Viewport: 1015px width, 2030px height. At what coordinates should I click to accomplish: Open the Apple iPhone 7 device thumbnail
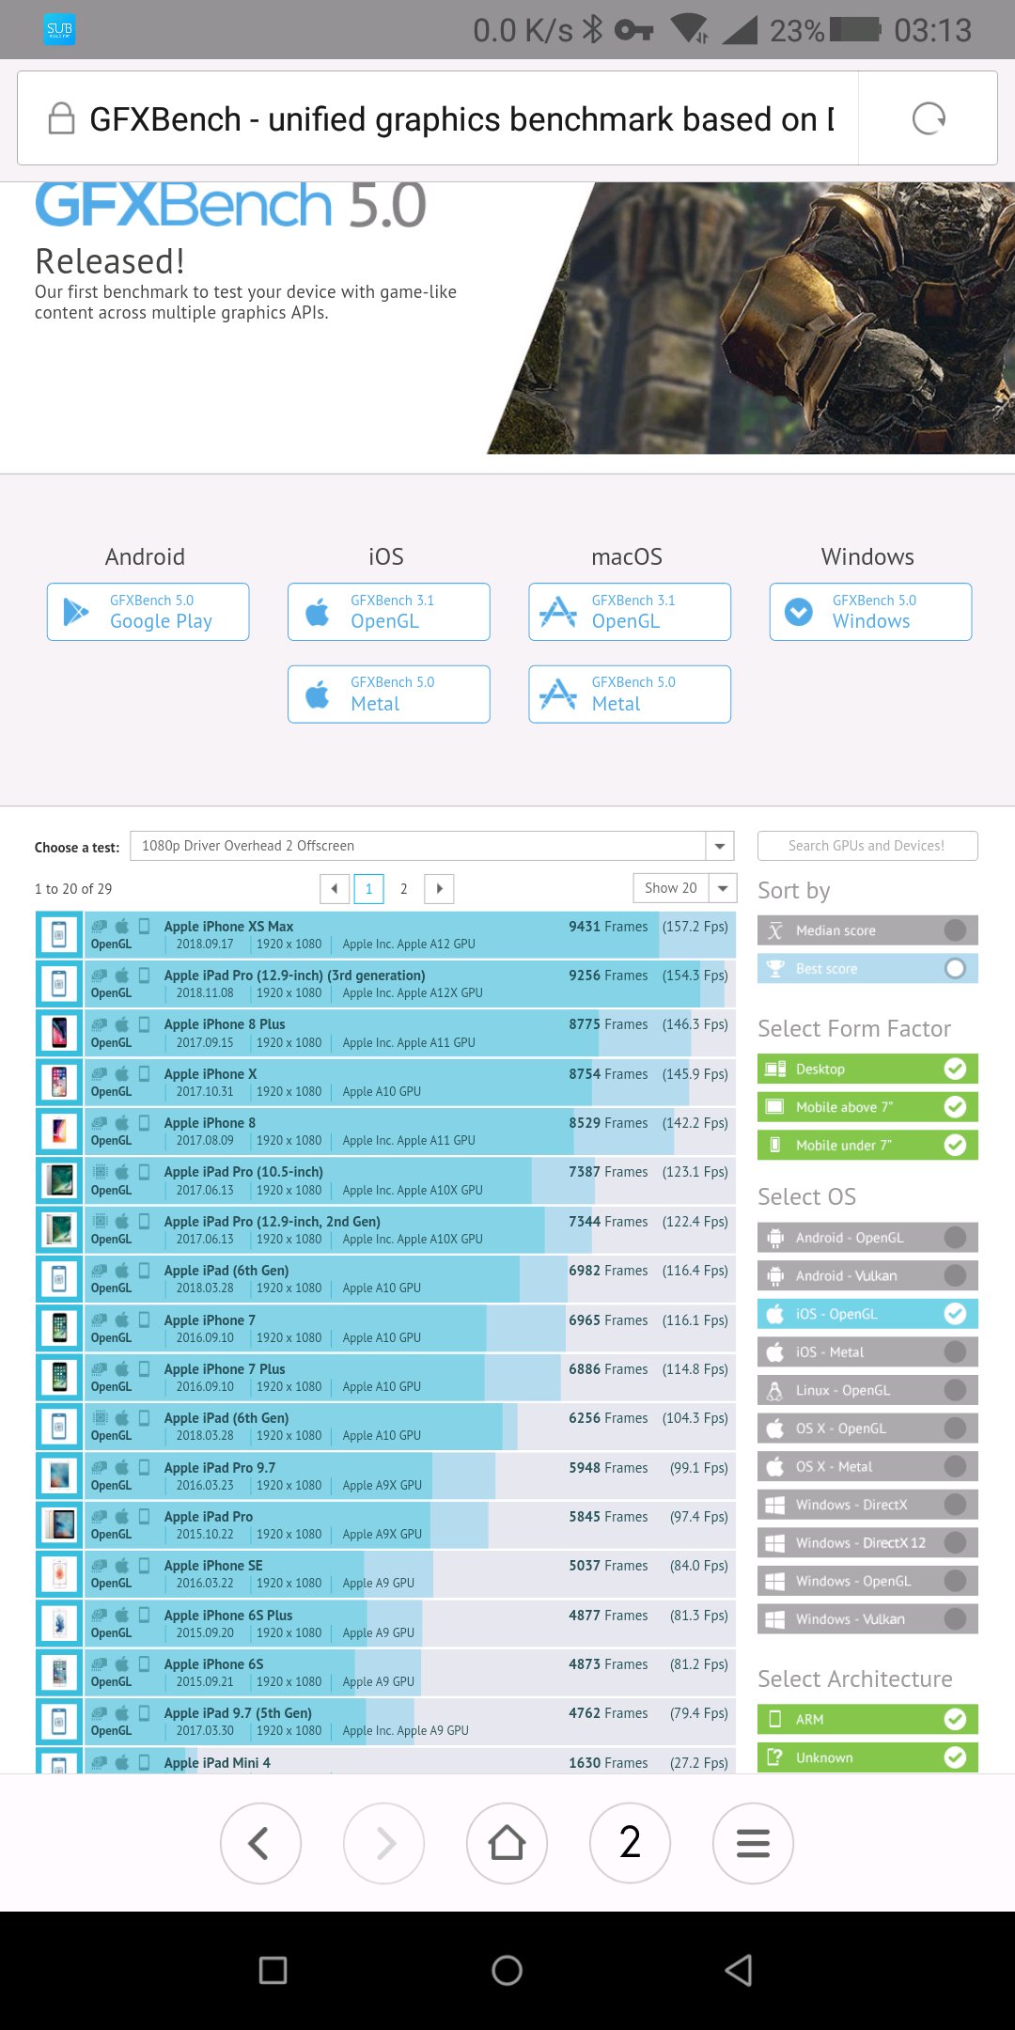(59, 1328)
